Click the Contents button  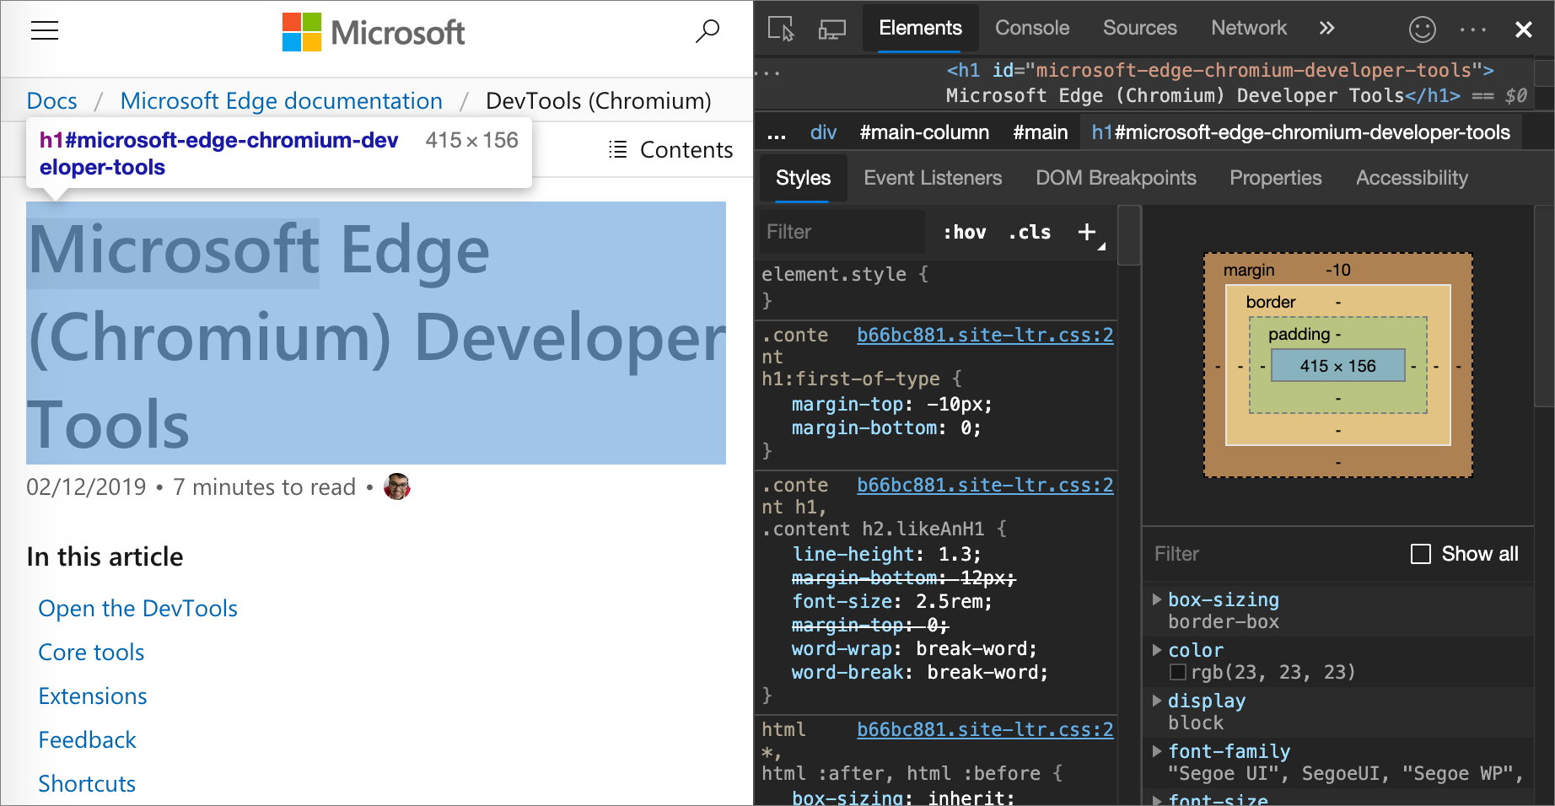click(x=671, y=150)
